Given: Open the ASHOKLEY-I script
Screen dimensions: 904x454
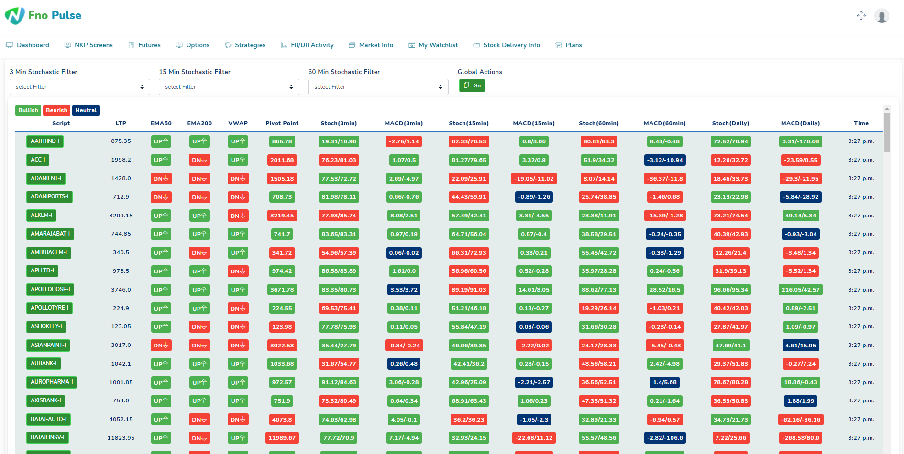Looking at the screenshot, I should click(x=46, y=326).
